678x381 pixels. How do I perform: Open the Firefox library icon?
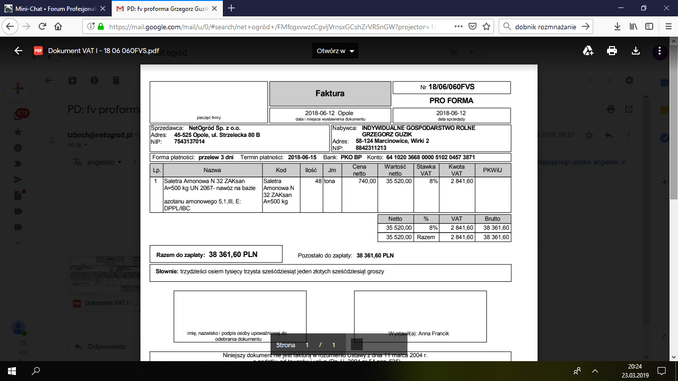(x=633, y=27)
